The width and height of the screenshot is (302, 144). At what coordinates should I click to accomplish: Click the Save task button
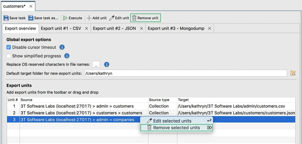coord(15,18)
